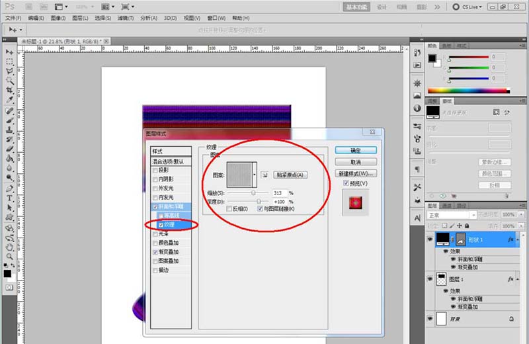The height and width of the screenshot is (344, 529).
Task: Open the Paragraph panel icon
Action: 417,169
